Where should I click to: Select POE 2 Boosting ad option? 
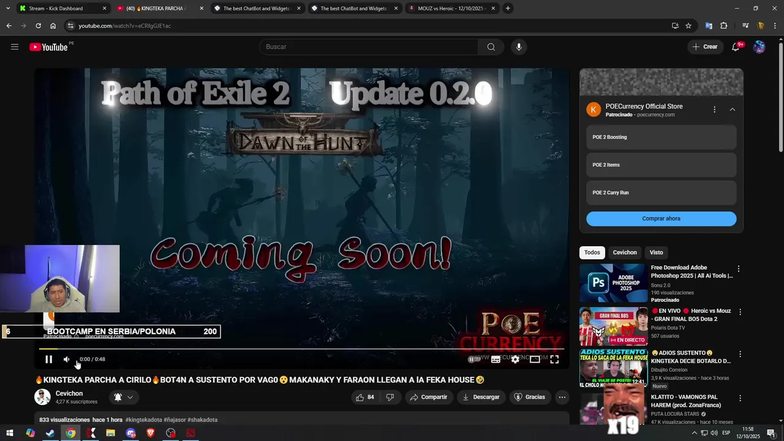click(661, 137)
